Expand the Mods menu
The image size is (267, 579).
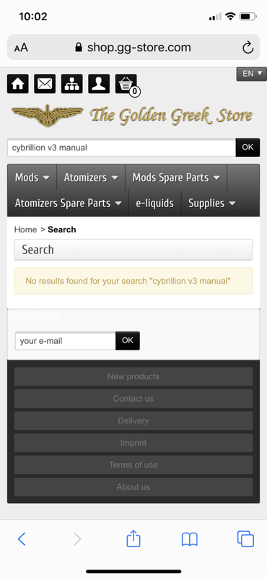32,177
